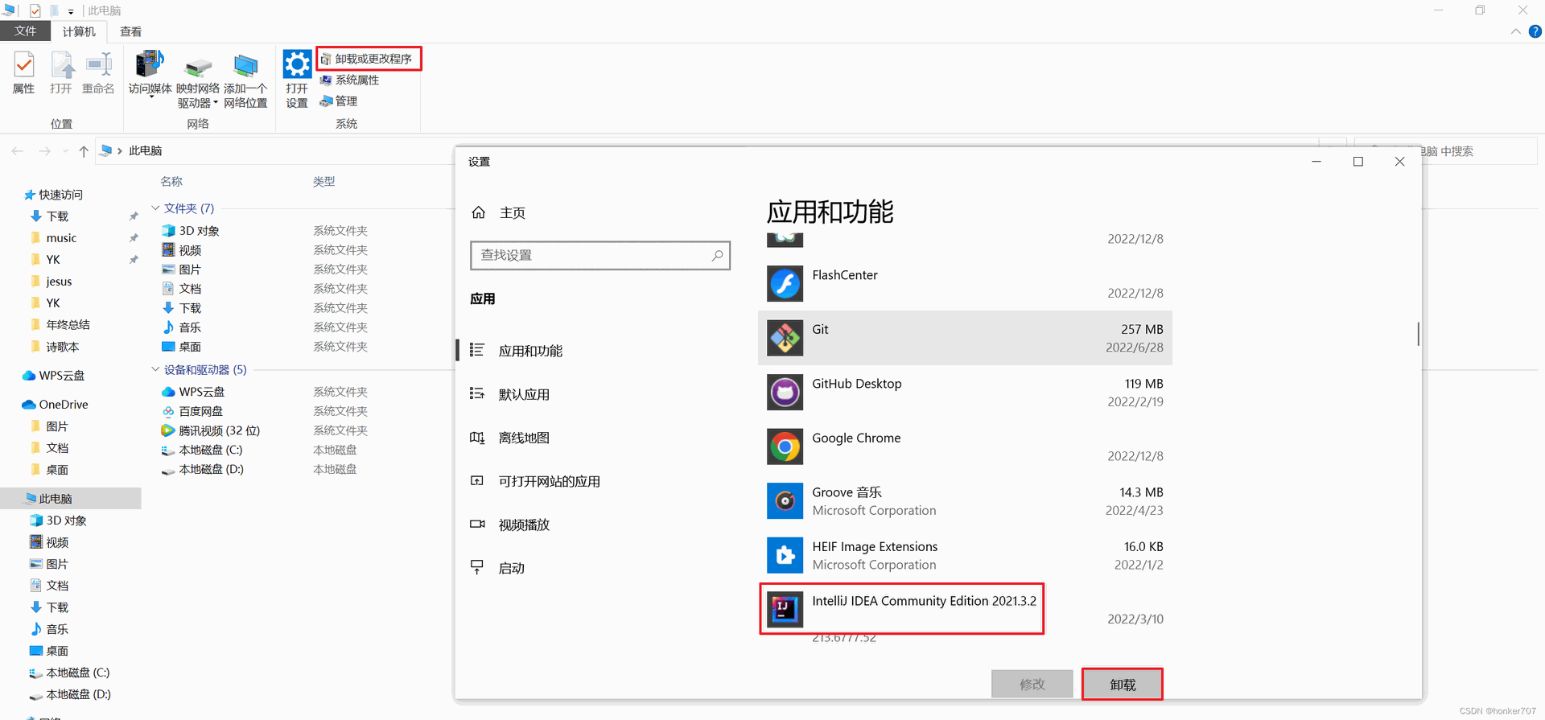
Task: Select Git entry in app list
Action: (965, 338)
